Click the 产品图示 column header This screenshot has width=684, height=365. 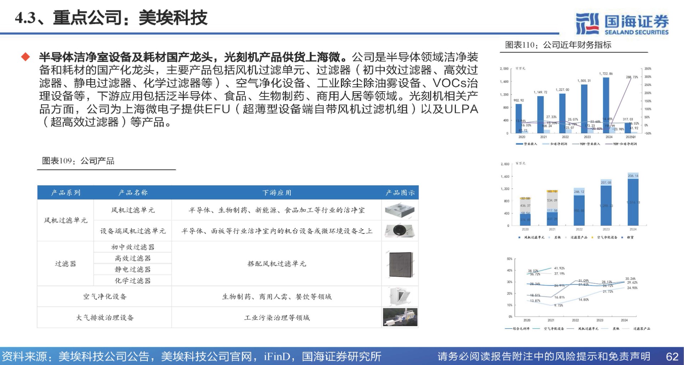coord(400,193)
